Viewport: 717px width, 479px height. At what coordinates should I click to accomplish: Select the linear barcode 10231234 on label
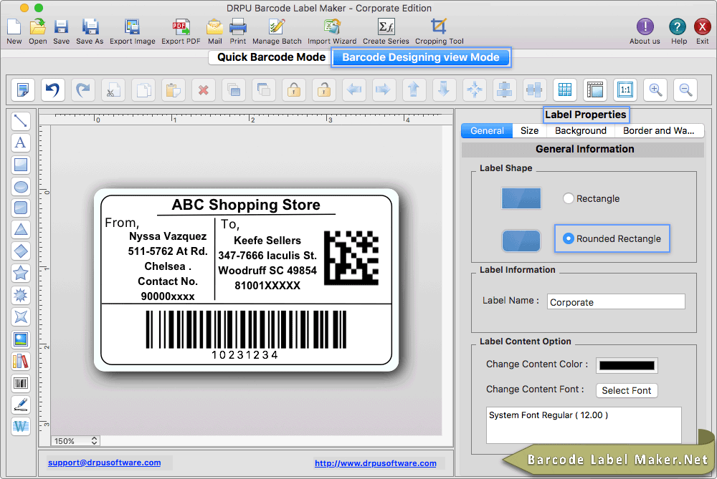(245, 335)
